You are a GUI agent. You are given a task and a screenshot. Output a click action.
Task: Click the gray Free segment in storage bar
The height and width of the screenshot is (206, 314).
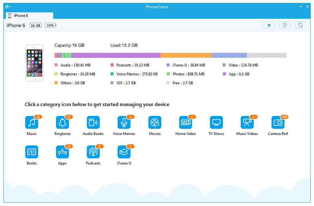tap(267, 55)
